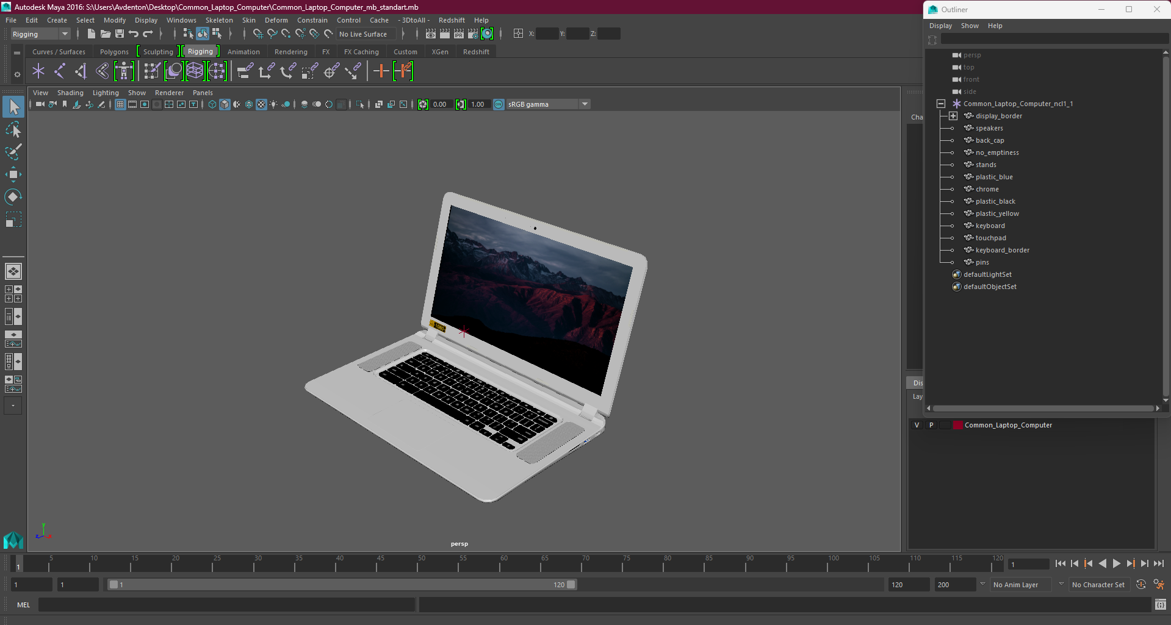The height and width of the screenshot is (625, 1171).
Task: Open the Script Editor button
Action: tap(1161, 605)
